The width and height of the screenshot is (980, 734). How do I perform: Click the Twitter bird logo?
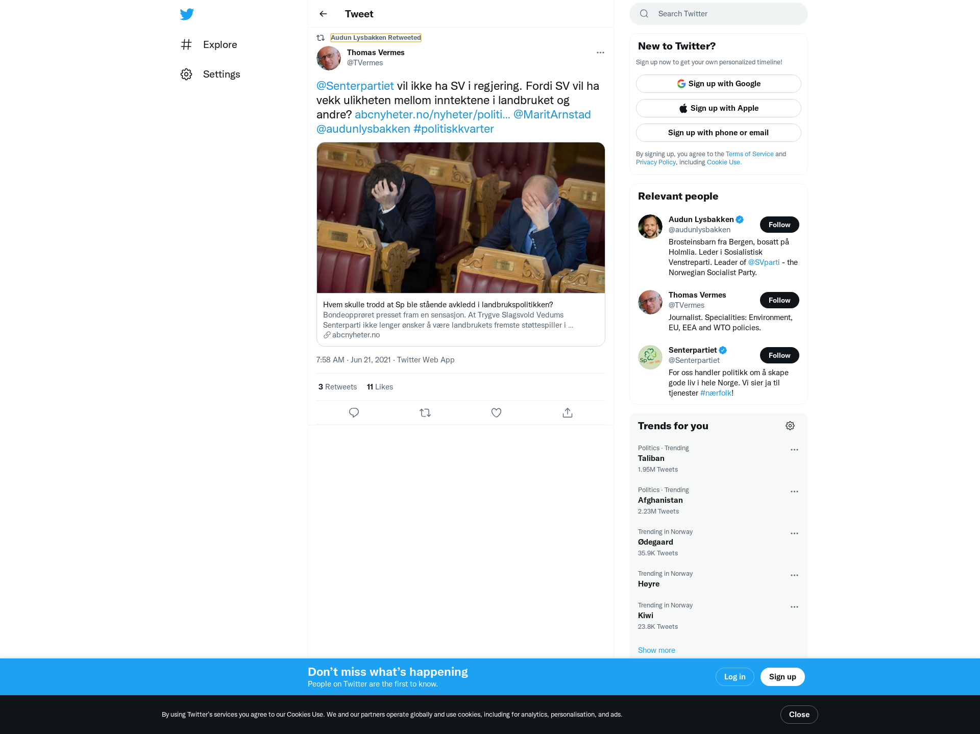point(187,14)
